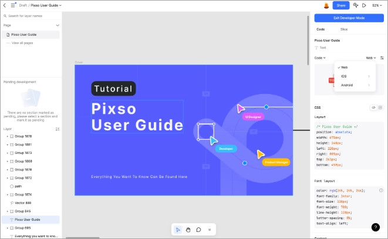Viewport: 388px width, 239px height.
Task: Click the user avatar icon
Action: 326,5
